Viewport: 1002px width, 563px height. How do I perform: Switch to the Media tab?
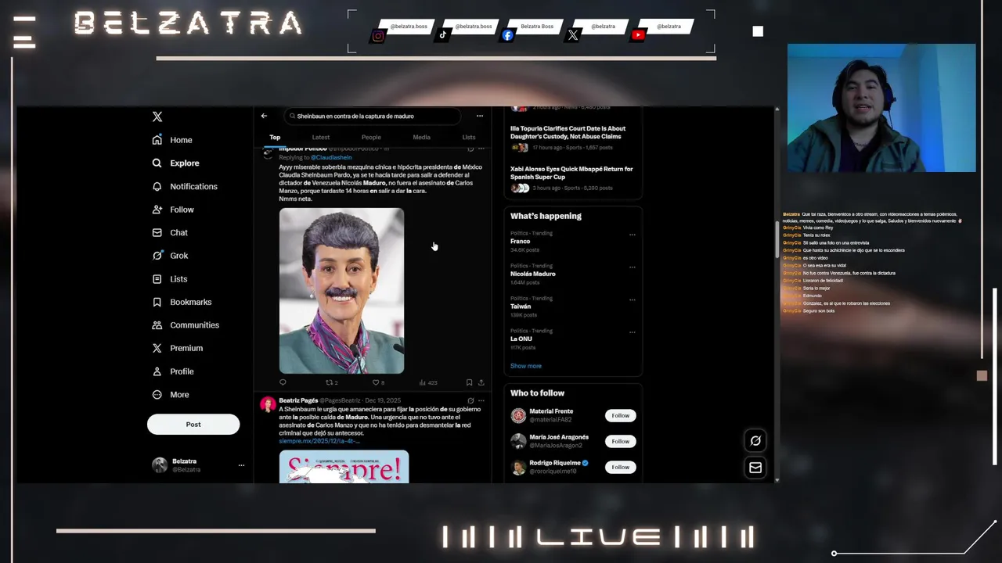[421, 137]
